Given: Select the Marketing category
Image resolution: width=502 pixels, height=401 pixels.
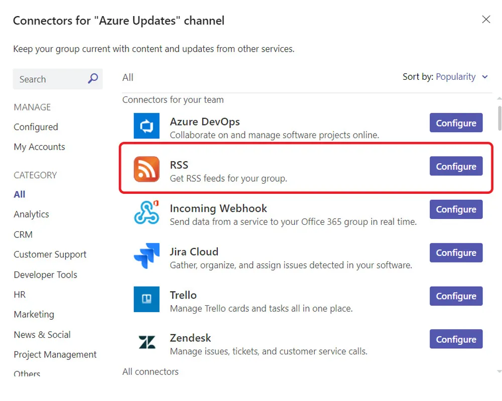Looking at the screenshot, I should tap(34, 315).
